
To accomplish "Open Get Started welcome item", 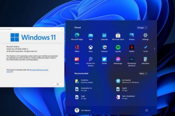I will (128, 81).
